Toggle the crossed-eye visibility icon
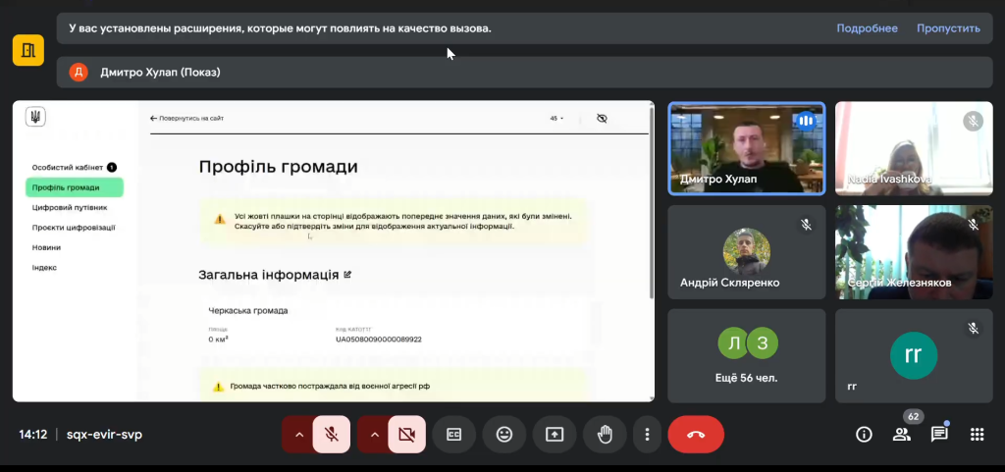Viewport: 1005px width, 472px height. click(x=602, y=119)
